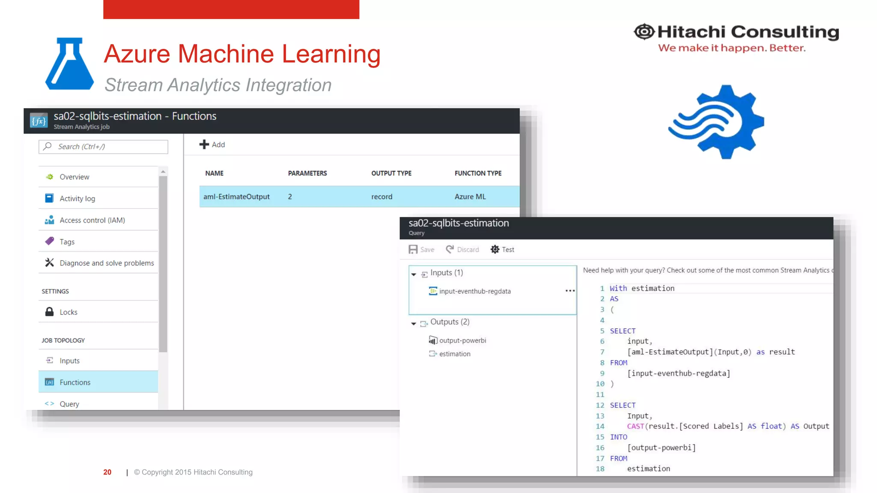This screenshot has height=493, width=877.
Task: Click the search magnifier icon
Action: coord(48,146)
